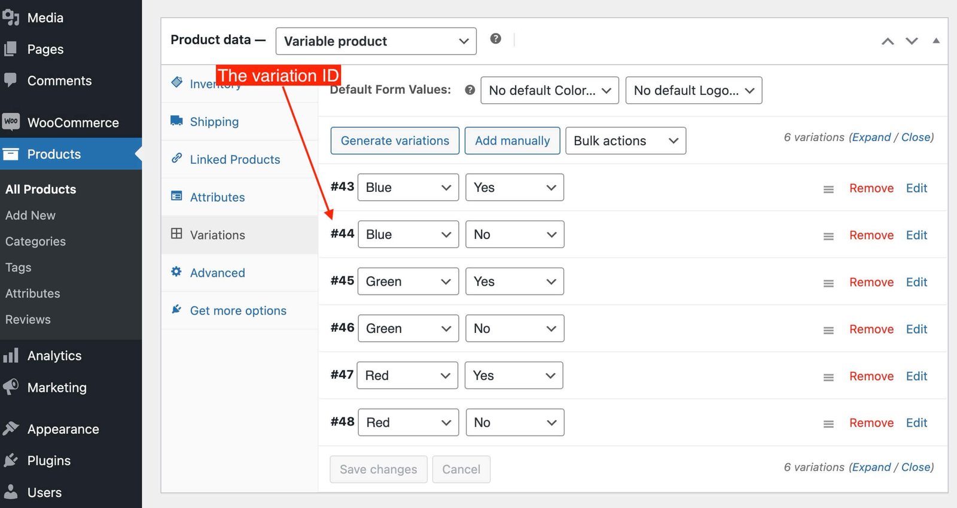Click the drag handle for variation #44
This screenshot has width=957, height=508.
(x=828, y=236)
